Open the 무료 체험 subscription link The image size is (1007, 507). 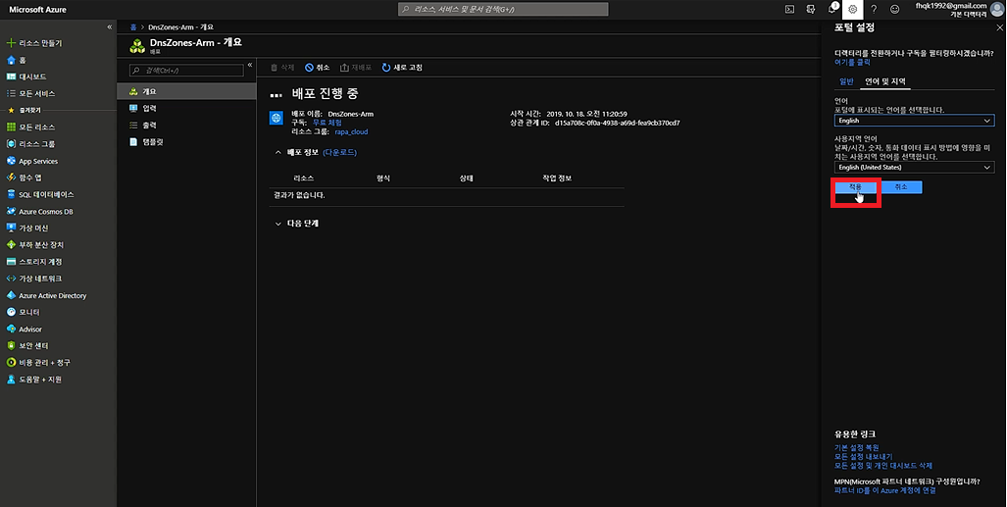[327, 123]
